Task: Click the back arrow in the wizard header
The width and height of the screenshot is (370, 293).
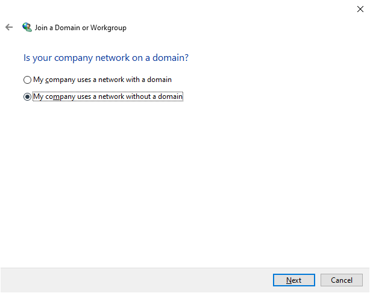Action: 9,27
